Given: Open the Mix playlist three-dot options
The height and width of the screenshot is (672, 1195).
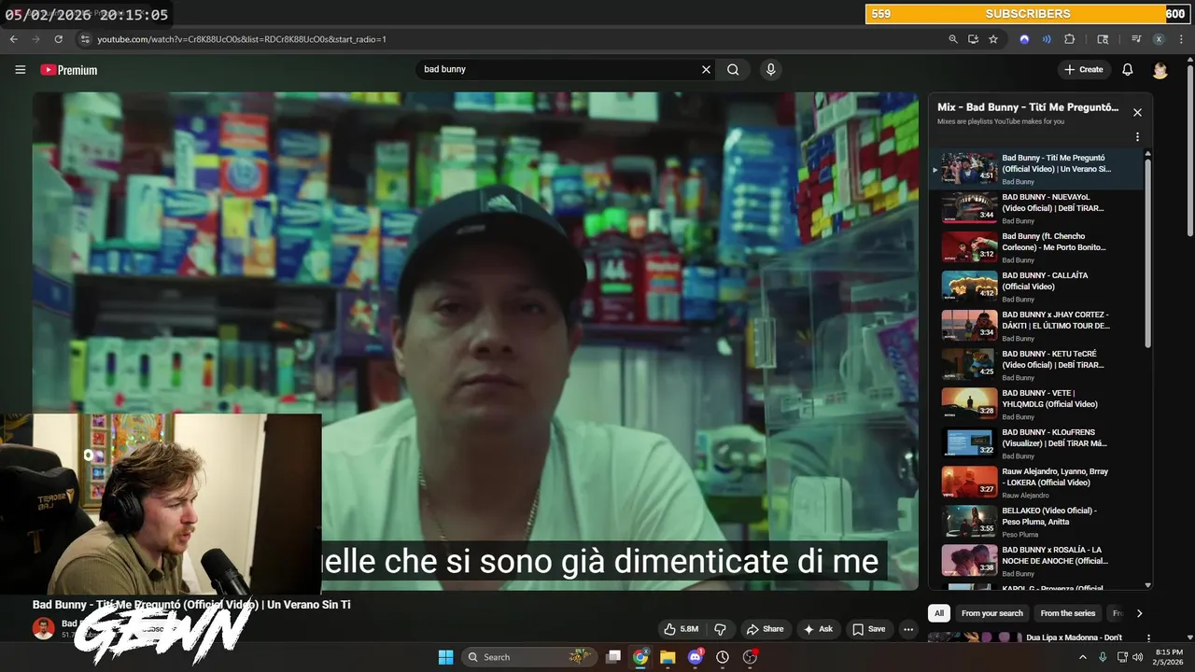Looking at the screenshot, I should pos(1137,137).
